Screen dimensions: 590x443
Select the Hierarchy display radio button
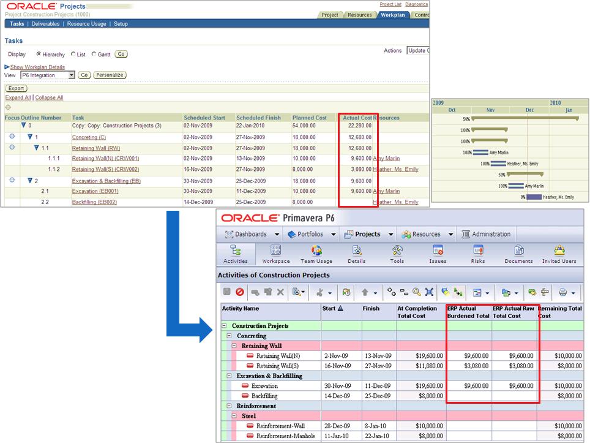[x=39, y=54]
